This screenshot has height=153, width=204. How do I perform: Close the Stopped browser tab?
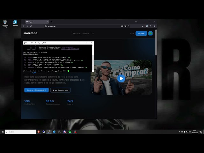click(x=47, y=22)
